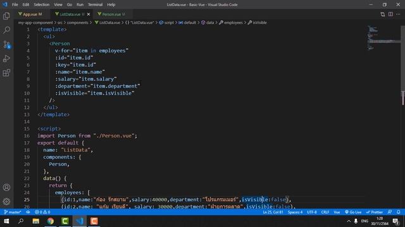Click the Visual Studio Code taskbar icon
The image size is (405, 227).
coord(80,221)
